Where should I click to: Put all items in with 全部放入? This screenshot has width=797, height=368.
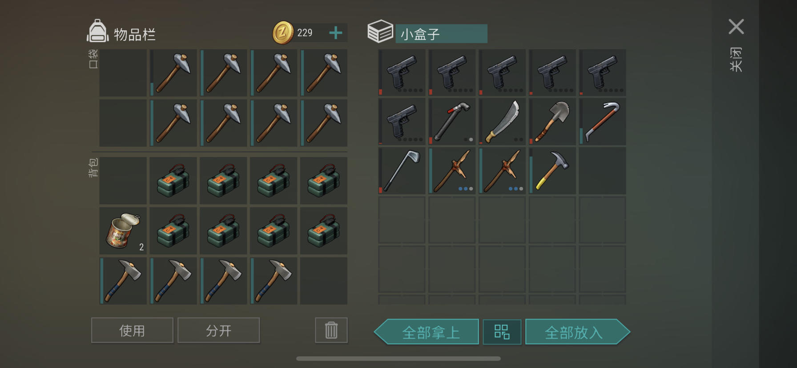click(577, 332)
